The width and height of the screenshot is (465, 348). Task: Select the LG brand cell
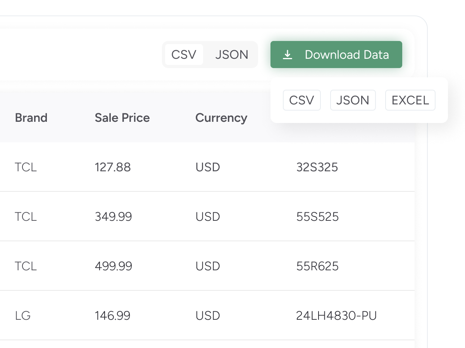pyautogui.click(x=23, y=316)
